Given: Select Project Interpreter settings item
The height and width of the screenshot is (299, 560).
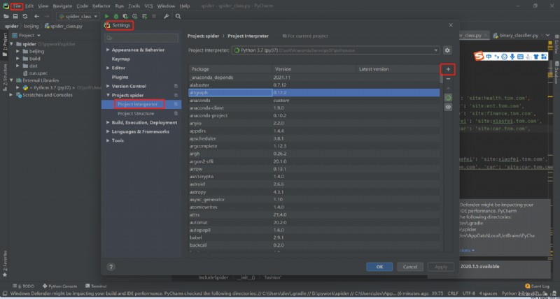Looking at the screenshot, I should (137, 104).
